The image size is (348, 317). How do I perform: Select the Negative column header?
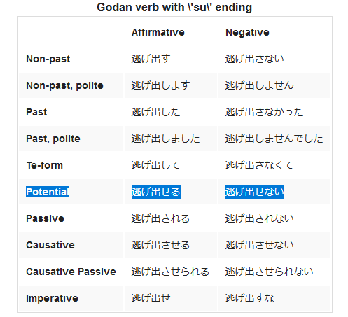pyautogui.click(x=247, y=32)
